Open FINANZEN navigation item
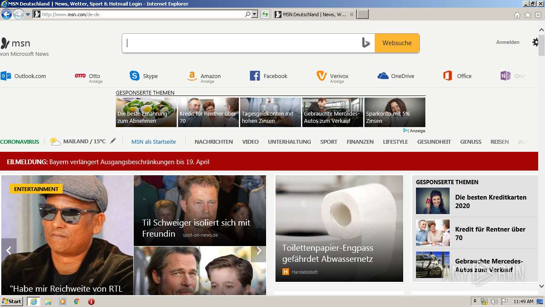 point(360,142)
